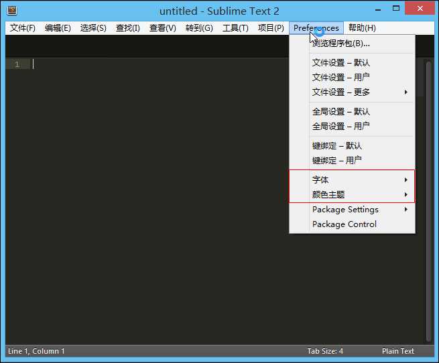The image size is (439, 363).
Task: Open 全局设置 – 默认
Action: click(353, 112)
